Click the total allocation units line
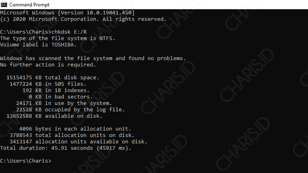308x173 pixels. 72,135
